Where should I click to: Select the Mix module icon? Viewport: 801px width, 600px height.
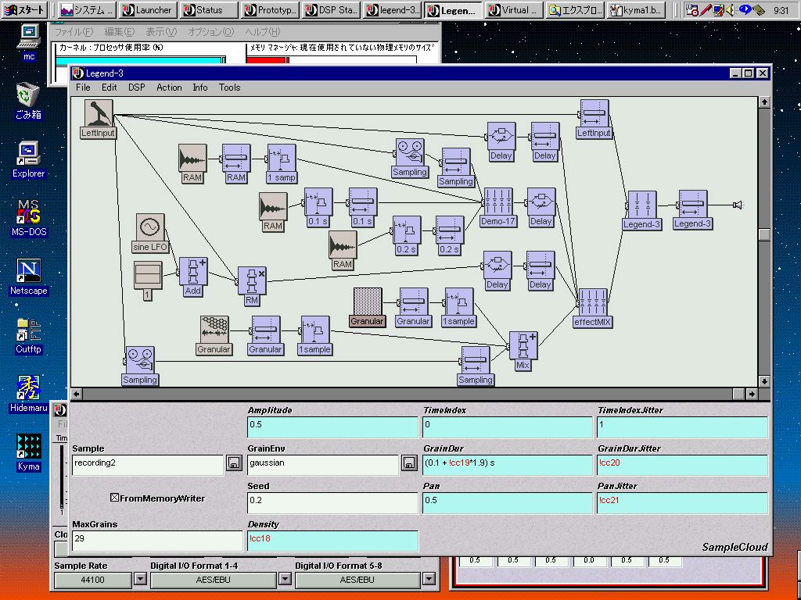point(523,345)
